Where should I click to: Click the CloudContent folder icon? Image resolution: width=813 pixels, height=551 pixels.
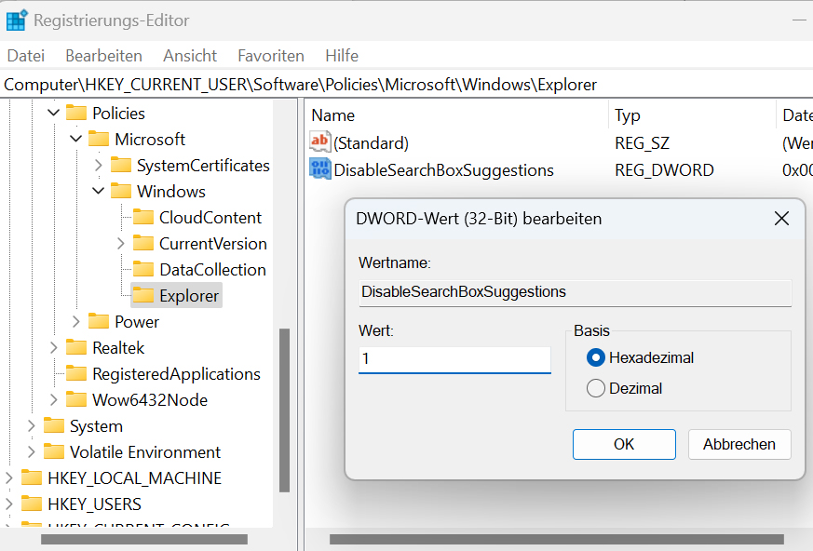tap(143, 217)
